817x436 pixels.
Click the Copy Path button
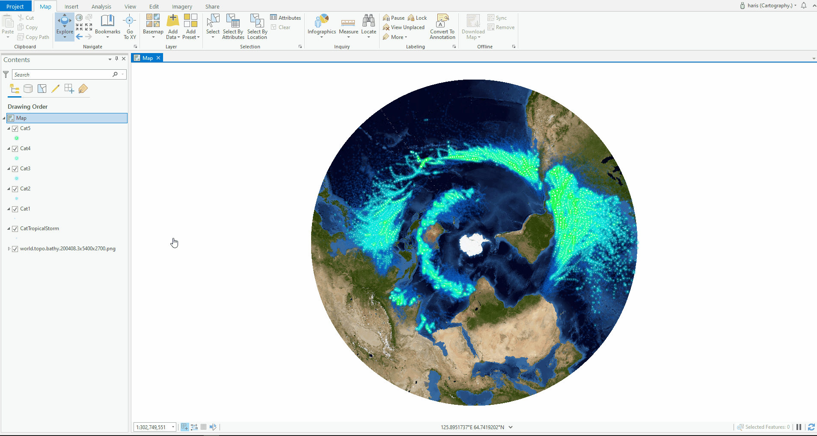coord(33,37)
